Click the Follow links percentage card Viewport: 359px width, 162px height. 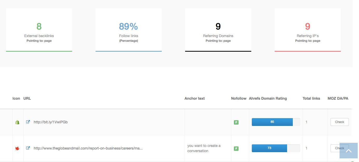click(x=128, y=29)
